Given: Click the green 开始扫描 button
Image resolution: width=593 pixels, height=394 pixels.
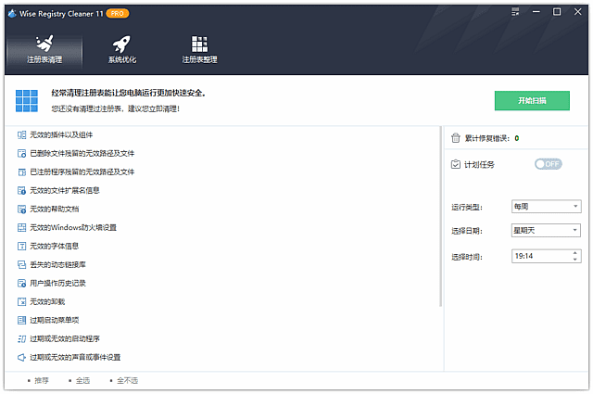Looking at the screenshot, I should point(532,101).
